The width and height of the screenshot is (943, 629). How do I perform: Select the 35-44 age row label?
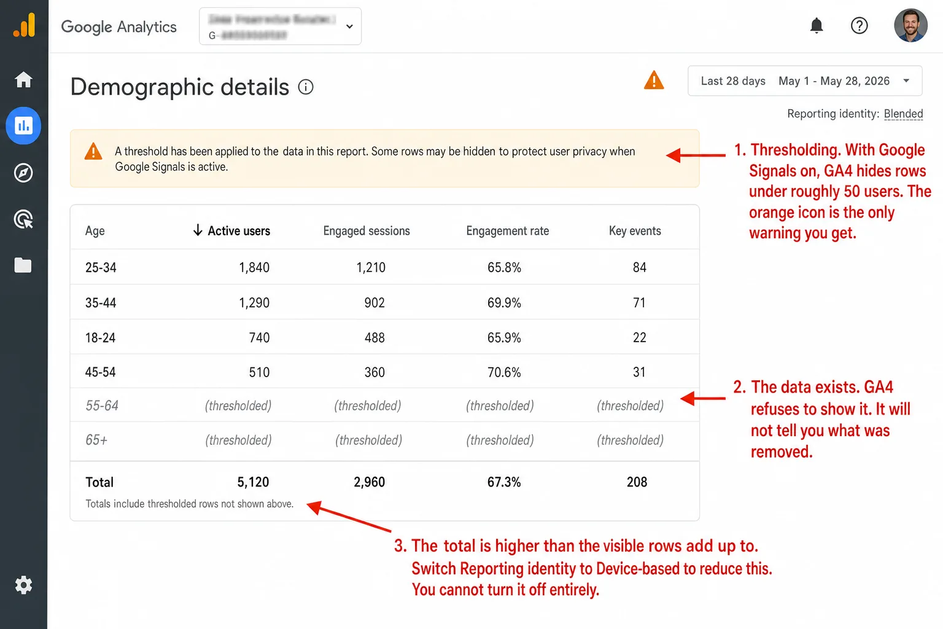click(101, 303)
